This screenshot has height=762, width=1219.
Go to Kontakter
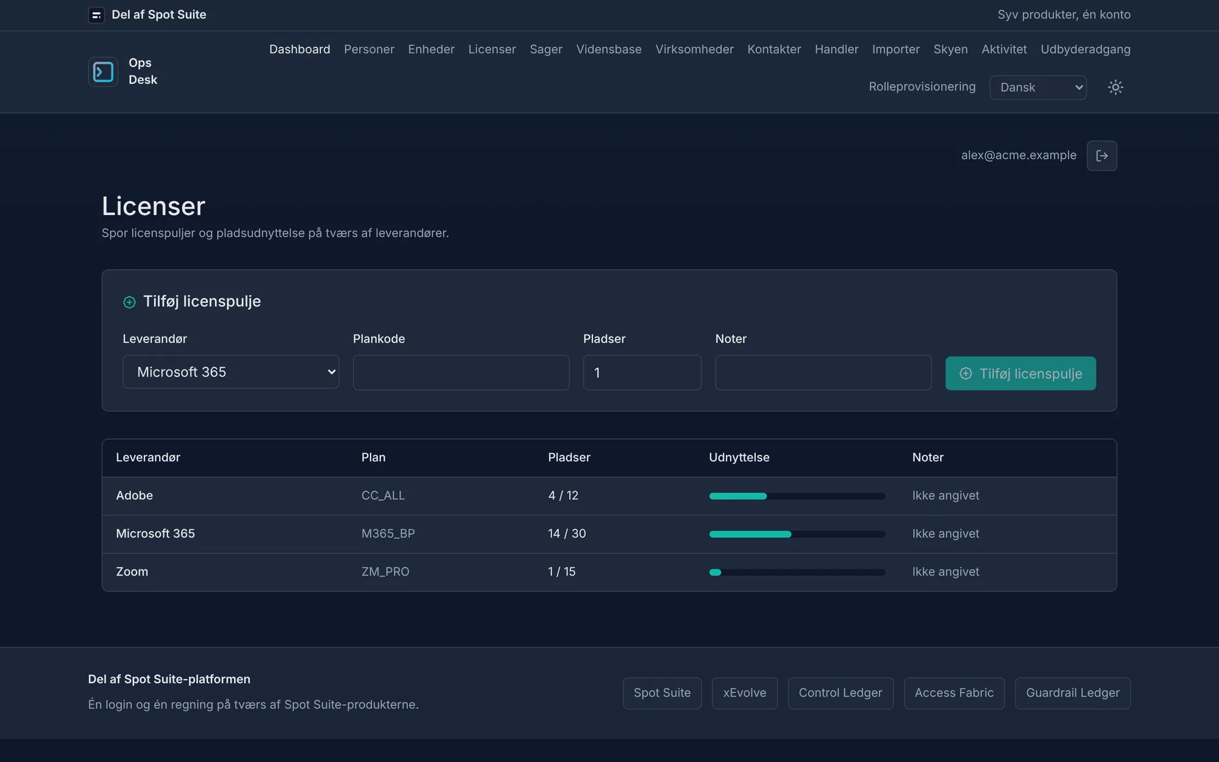774,49
